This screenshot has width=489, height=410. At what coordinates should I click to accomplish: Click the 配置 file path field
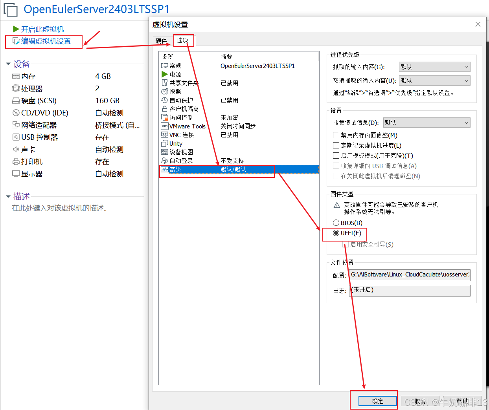coord(410,275)
